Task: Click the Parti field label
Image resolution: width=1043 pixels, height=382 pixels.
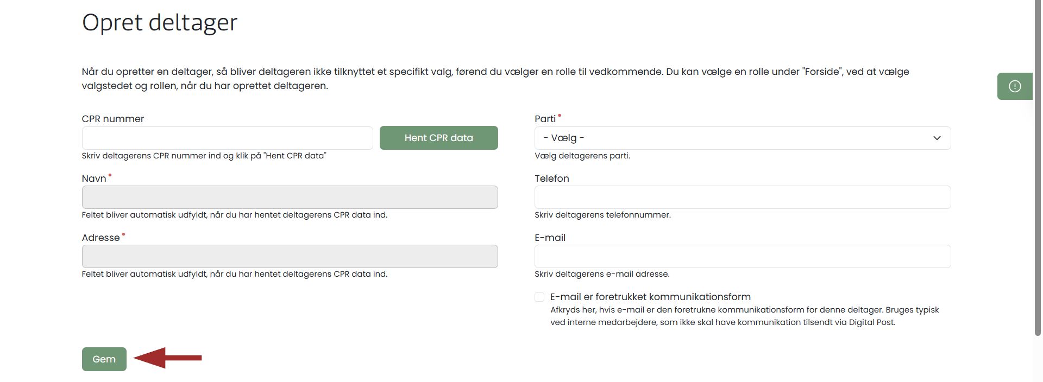Action: click(x=545, y=119)
